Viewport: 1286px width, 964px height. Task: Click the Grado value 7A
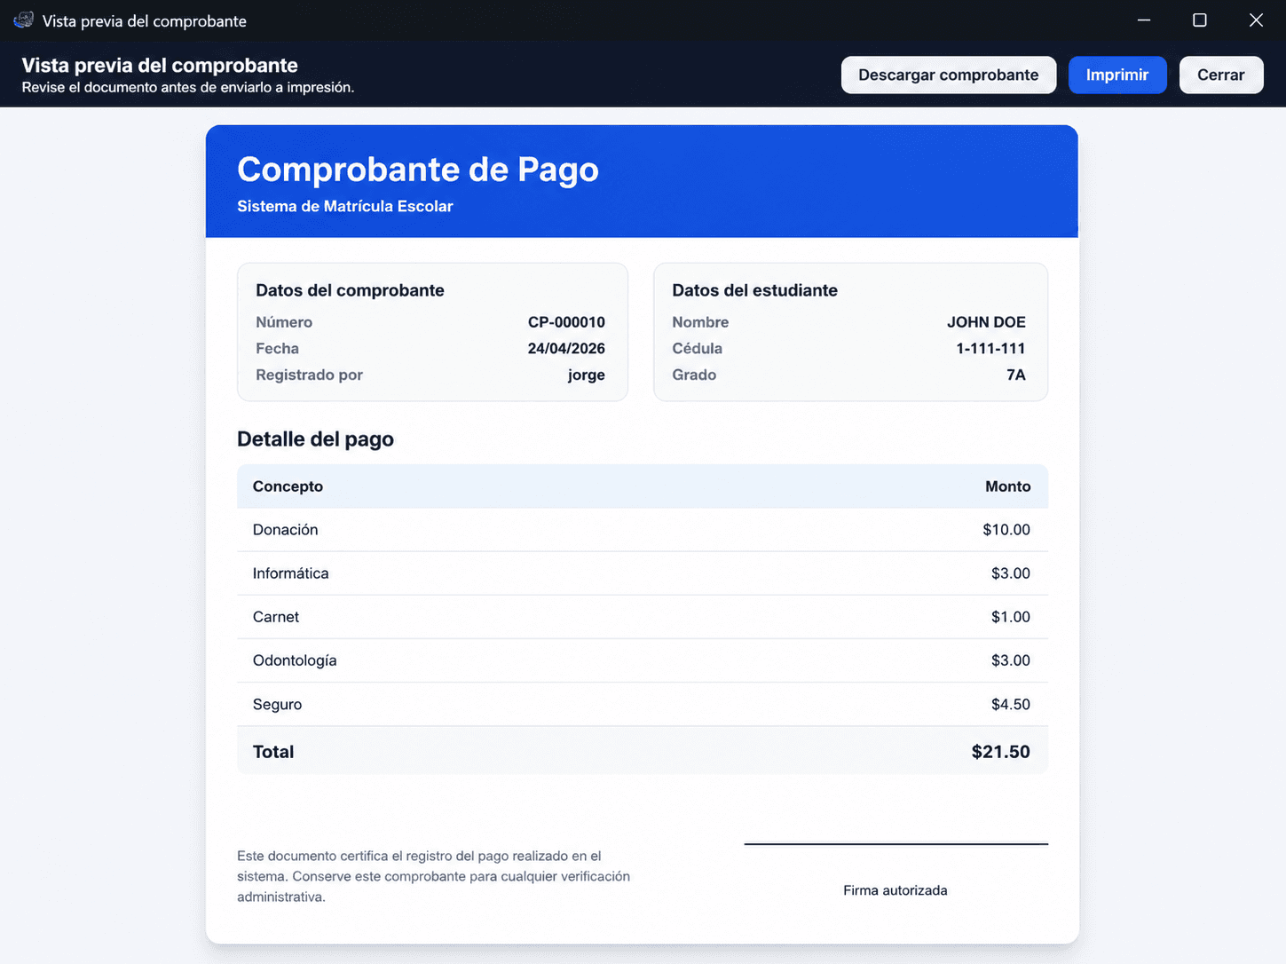click(1016, 375)
